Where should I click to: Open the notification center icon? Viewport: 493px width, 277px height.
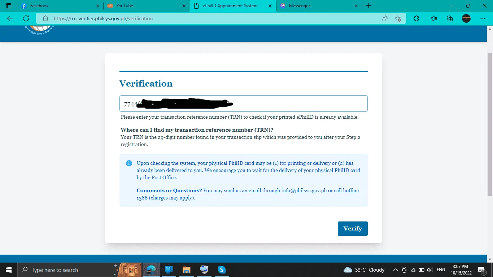pos(481,270)
